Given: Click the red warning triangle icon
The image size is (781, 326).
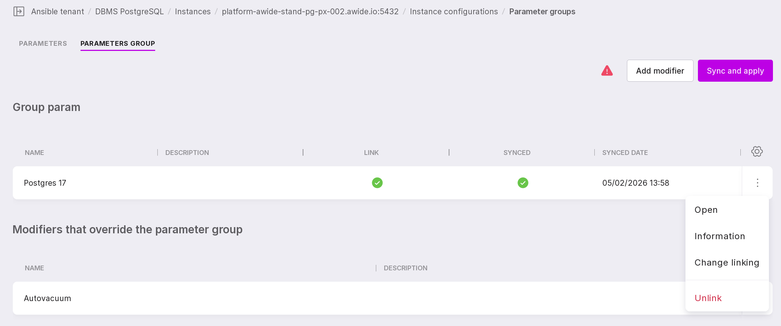Looking at the screenshot, I should pyautogui.click(x=607, y=71).
